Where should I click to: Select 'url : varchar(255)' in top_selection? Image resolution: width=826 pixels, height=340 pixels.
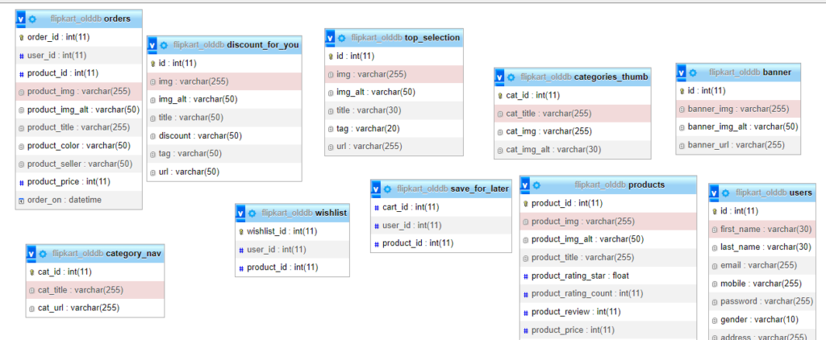(x=394, y=147)
